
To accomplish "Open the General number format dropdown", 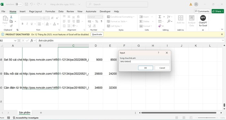I will pyautogui.click(x=102, y=17).
